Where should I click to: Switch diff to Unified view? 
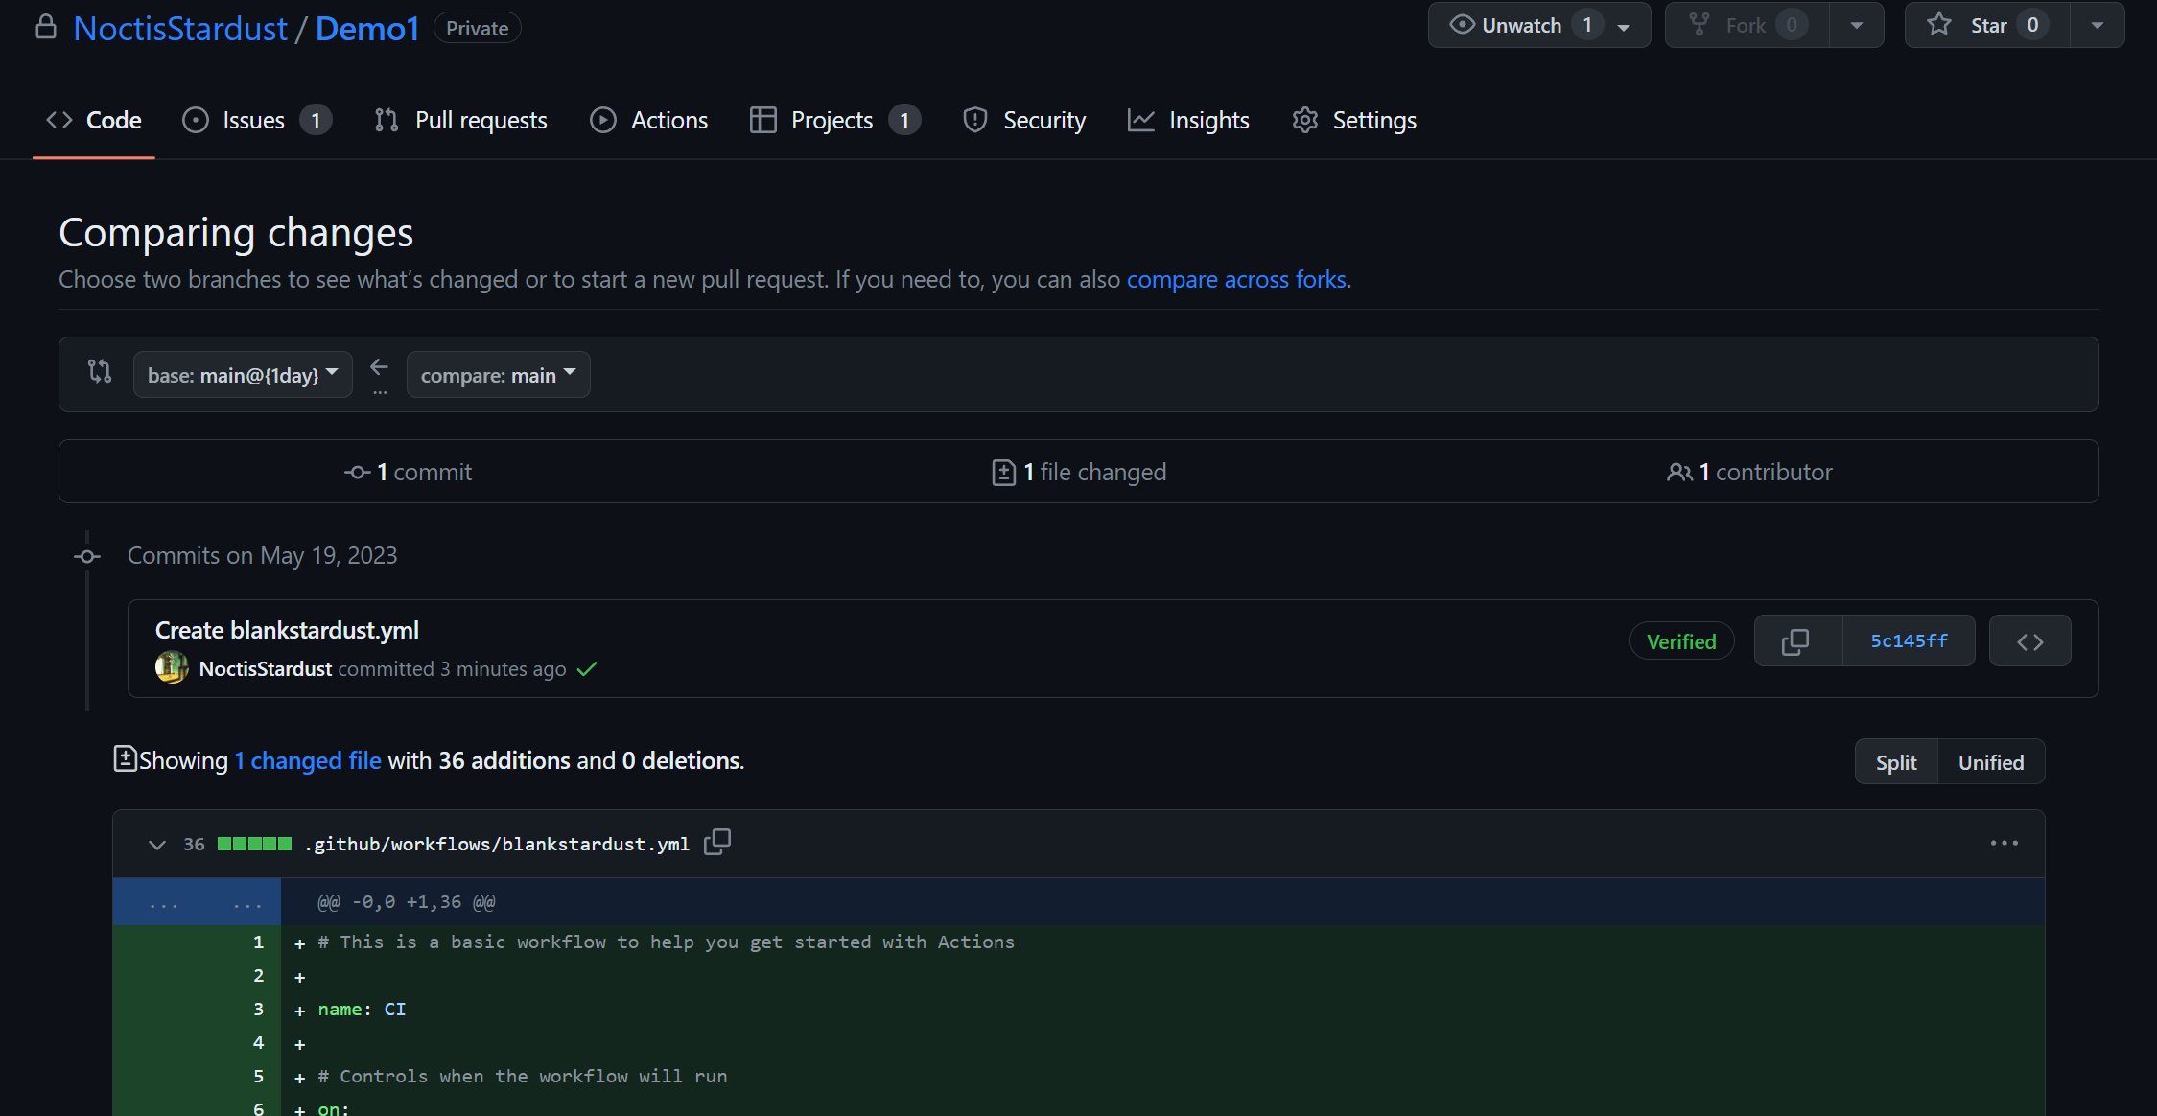pos(1990,762)
